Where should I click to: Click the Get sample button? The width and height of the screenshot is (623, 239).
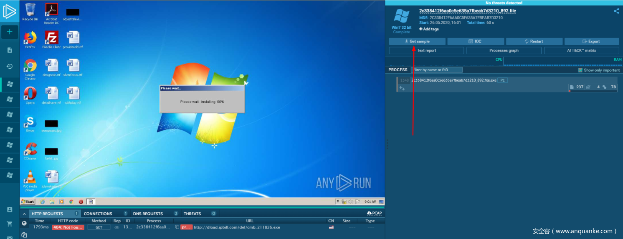(x=417, y=42)
